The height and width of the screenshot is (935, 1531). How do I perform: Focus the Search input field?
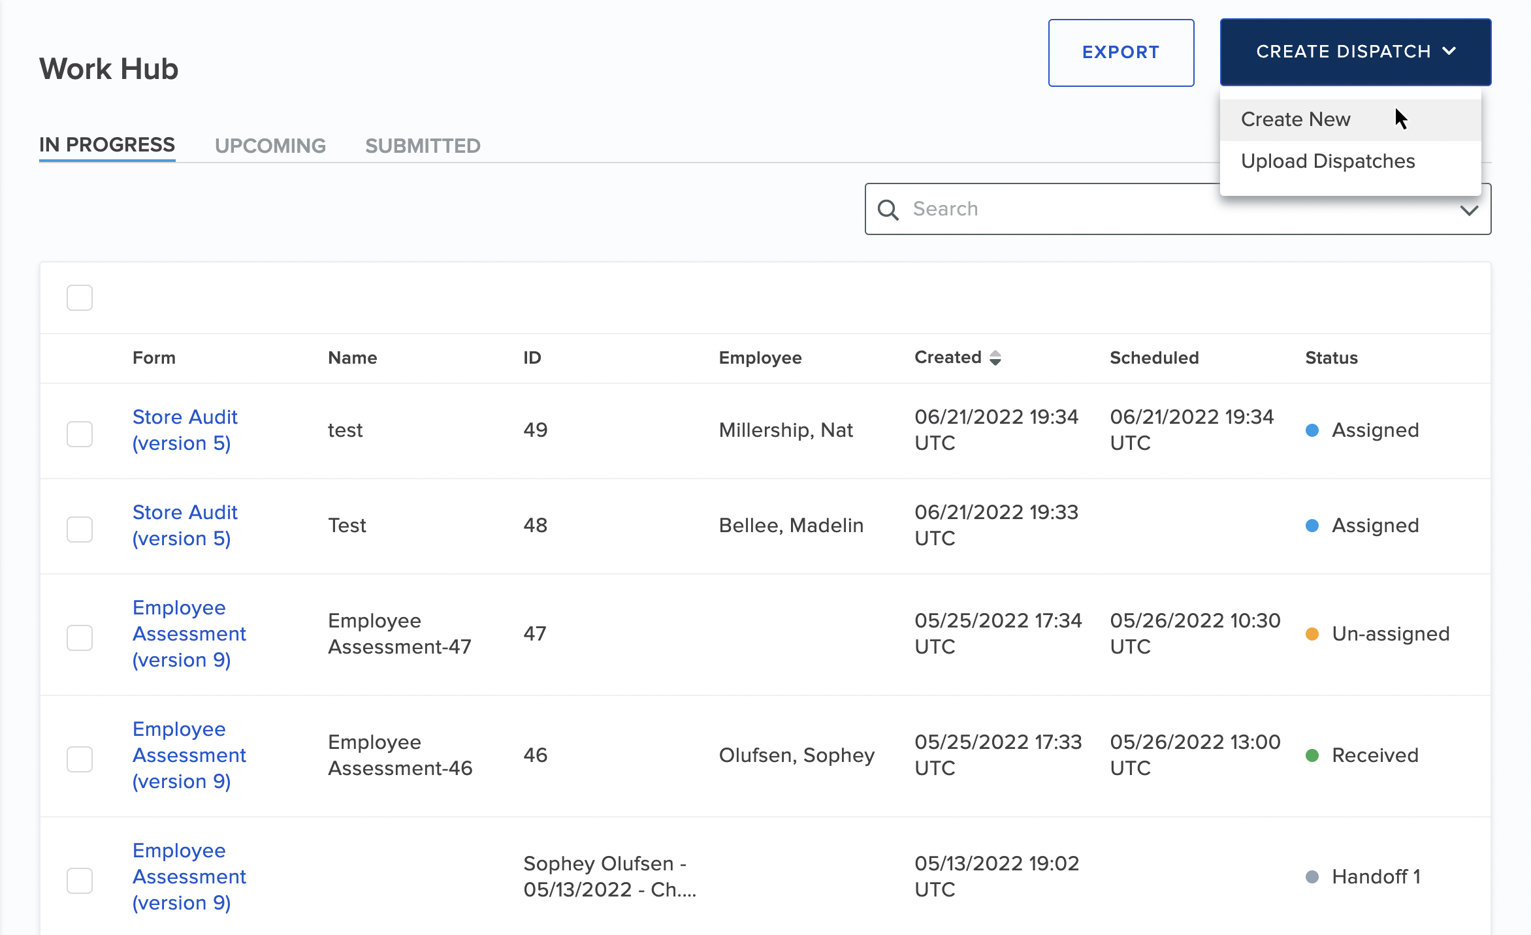[1178, 209]
